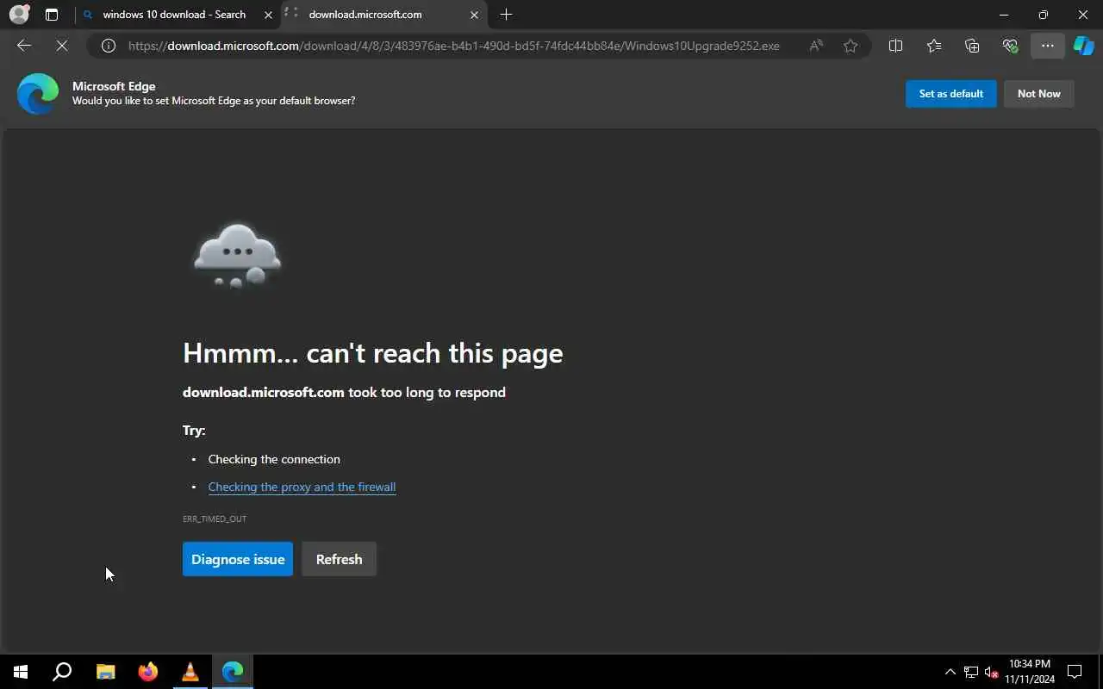Screen dimensions: 1103x689
Task: Open Checking the proxy and the firewall link
Action: click(302, 487)
